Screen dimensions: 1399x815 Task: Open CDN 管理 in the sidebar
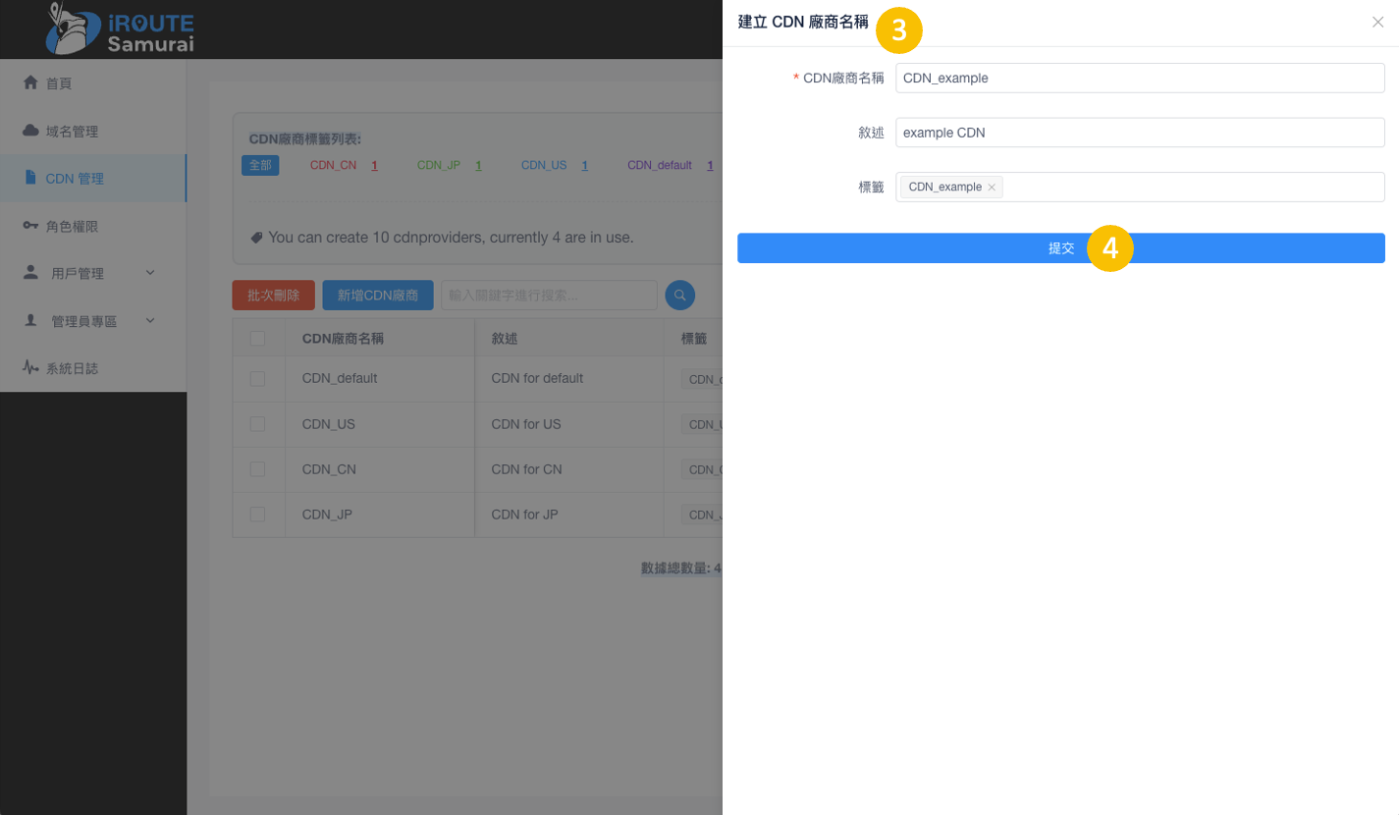coord(75,179)
